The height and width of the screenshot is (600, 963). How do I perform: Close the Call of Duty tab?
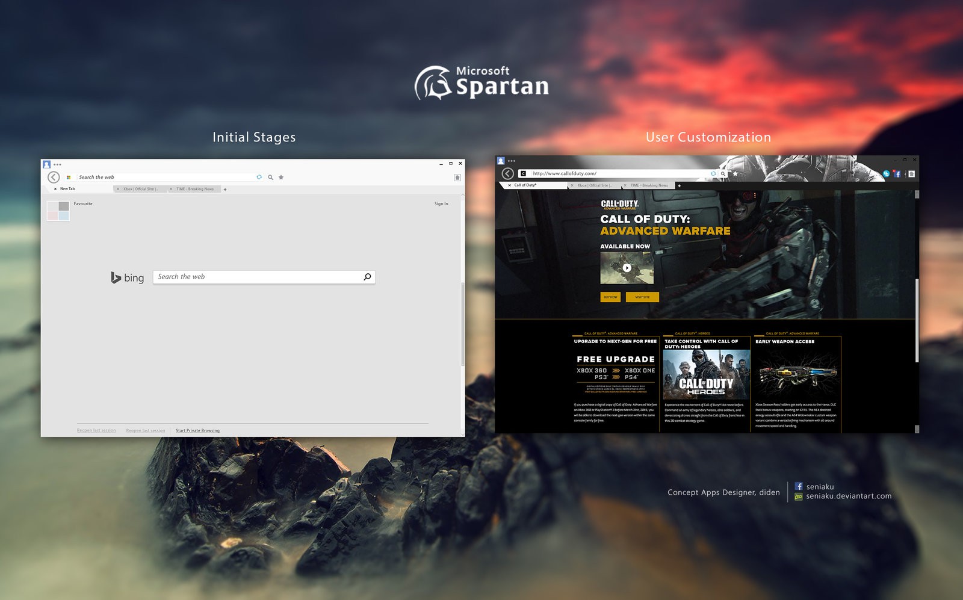pos(510,185)
